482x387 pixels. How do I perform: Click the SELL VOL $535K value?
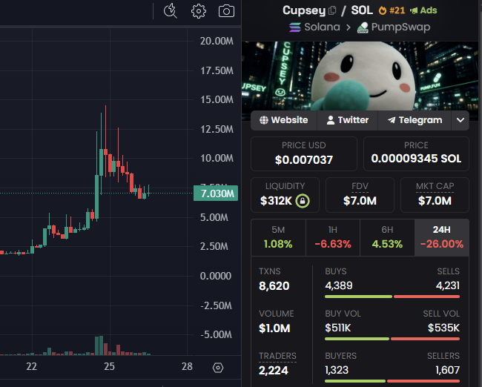(x=443, y=328)
